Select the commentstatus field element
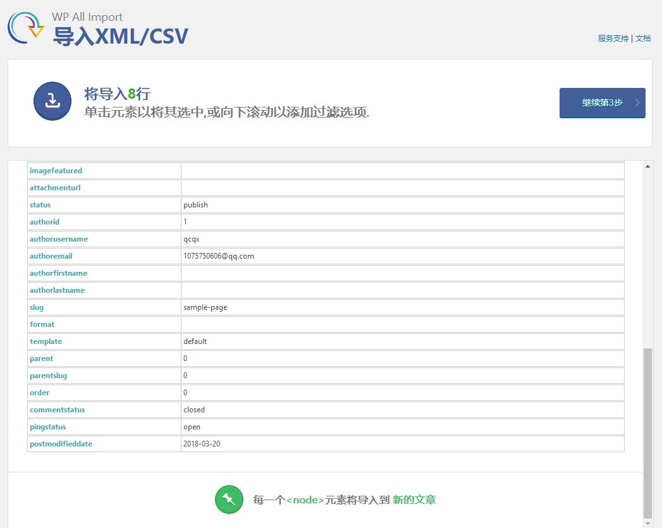662x528 pixels. [x=57, y=409]
